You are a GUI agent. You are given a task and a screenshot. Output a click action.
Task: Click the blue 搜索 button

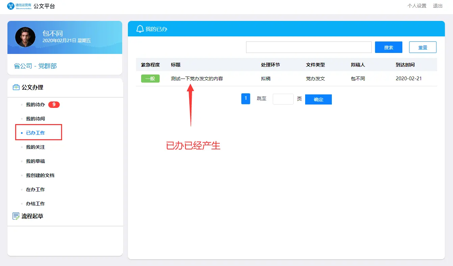coord(389,47)
